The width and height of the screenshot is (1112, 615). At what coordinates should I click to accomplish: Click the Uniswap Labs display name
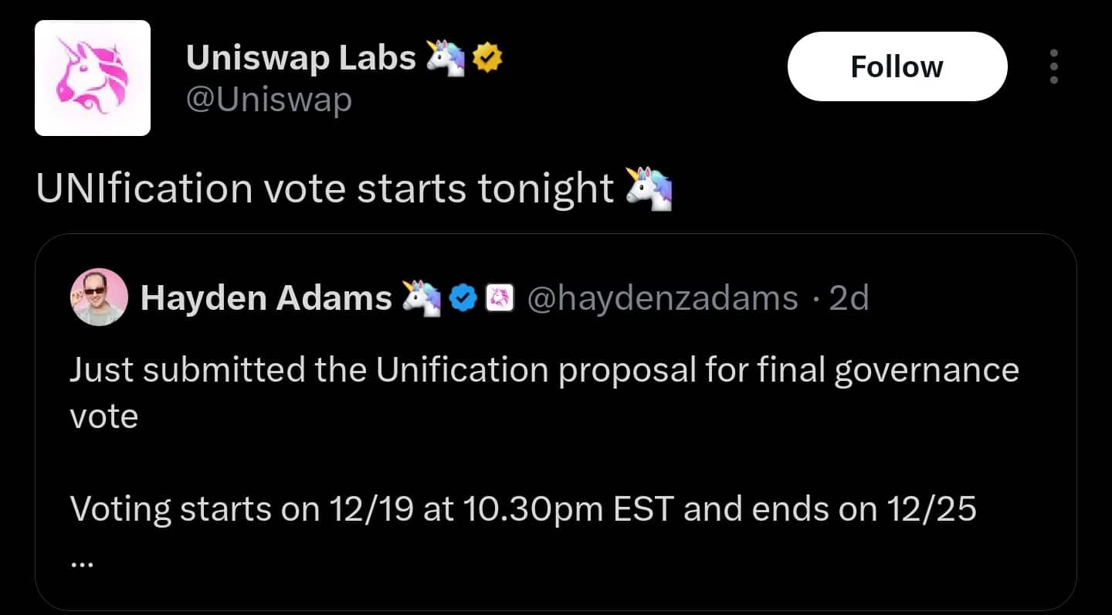[x=301, y=56]
